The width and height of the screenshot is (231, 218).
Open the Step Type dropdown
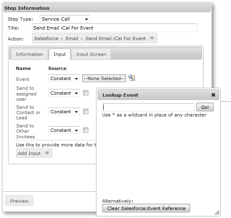[65, 19]
